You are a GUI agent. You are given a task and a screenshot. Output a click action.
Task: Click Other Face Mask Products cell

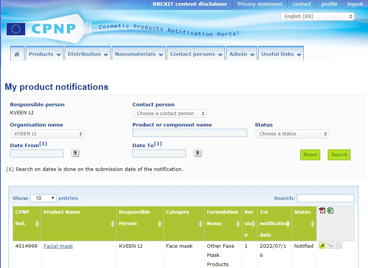221,255
